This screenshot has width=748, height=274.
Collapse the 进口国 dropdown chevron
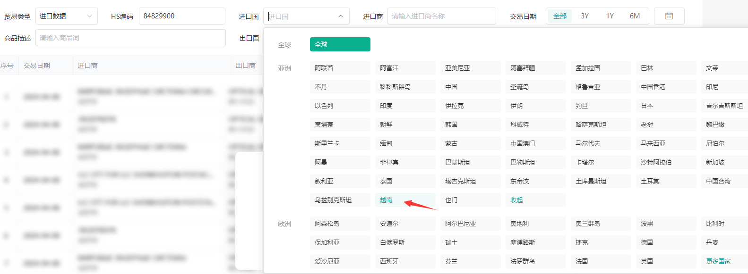(340, 16)
